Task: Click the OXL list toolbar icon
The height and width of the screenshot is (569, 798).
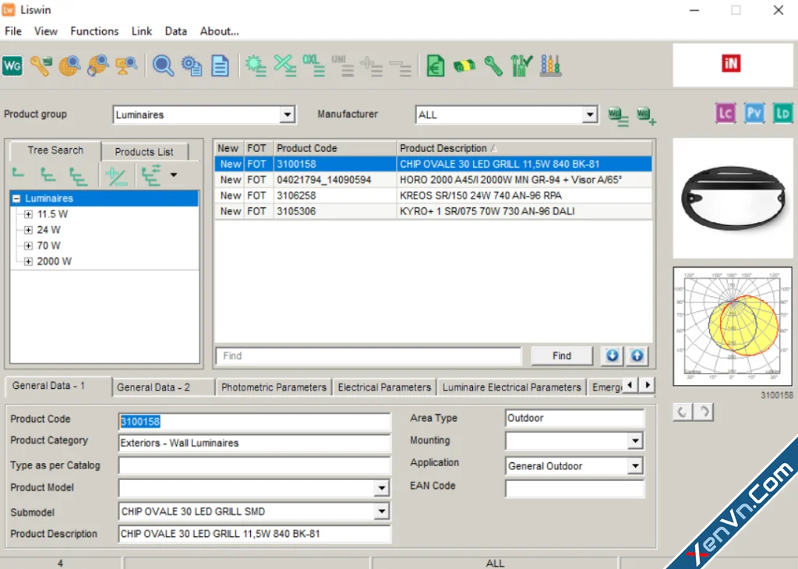Action: (313, 65)
